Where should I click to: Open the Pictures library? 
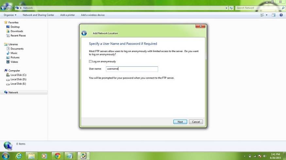tap(15, 57)
